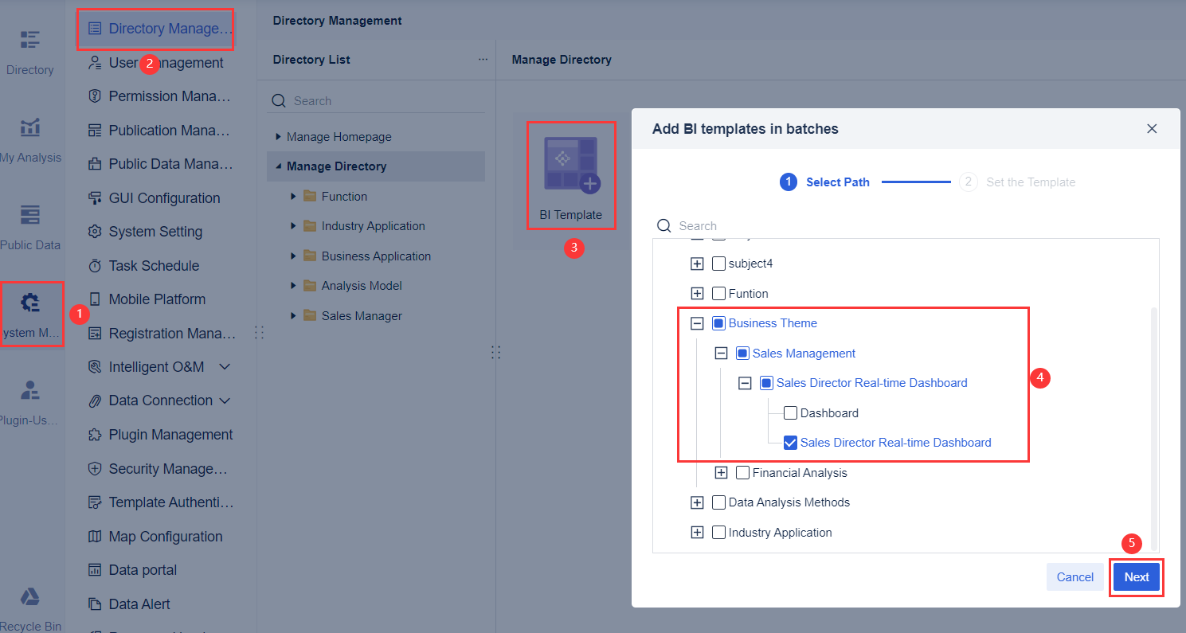
Task: Uncheck leaf Sales Director Real-time Dashboard checkbox
Action: pos(790,443)
